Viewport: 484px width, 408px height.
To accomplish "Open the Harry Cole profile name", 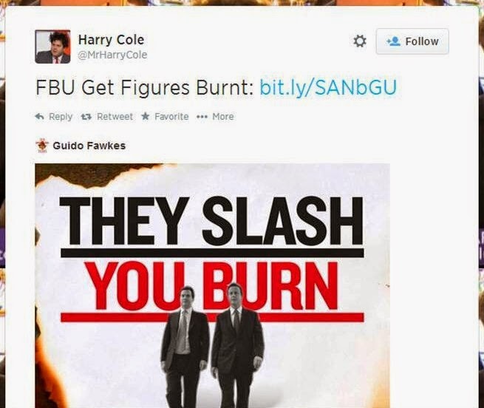I will pos(111,39).
